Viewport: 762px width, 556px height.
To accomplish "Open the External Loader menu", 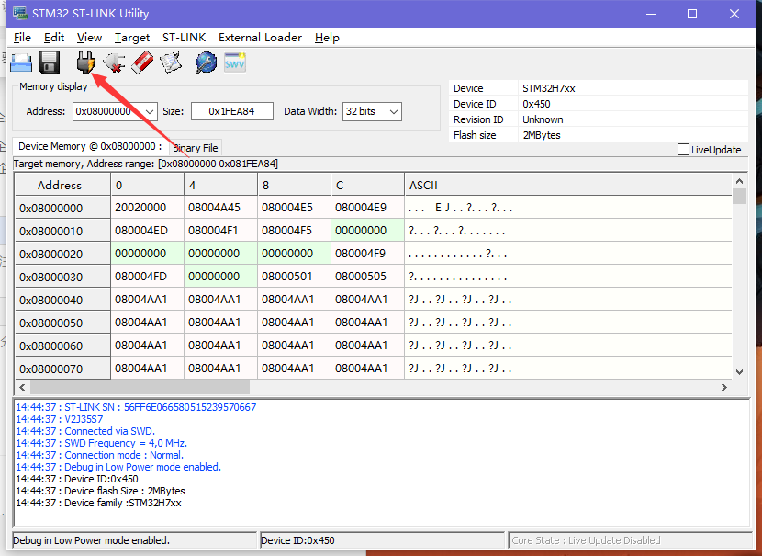I will 260,38.
